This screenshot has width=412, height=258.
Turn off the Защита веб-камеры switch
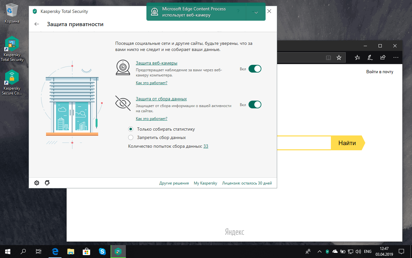(255, 69)
